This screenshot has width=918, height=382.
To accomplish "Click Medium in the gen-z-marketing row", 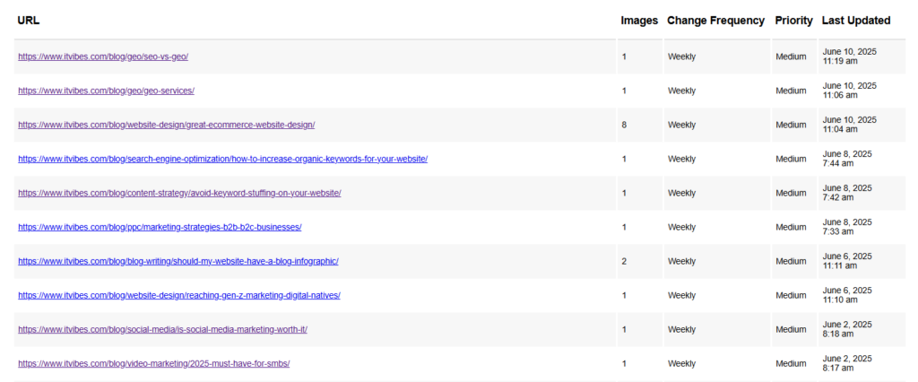I will coord(791,295).
